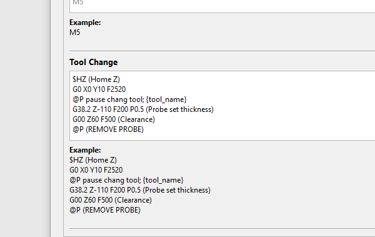This screenshot has width=375, height=237.
Task: Click the Example label below Tool Change box
Action: [85, 150]
